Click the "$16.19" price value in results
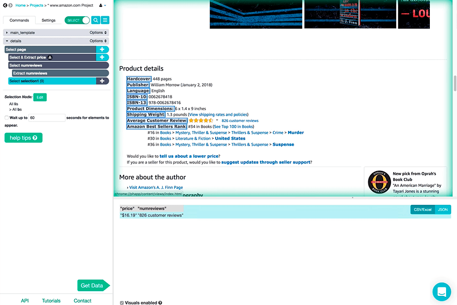457x305 pixels. tap(128, 215)
